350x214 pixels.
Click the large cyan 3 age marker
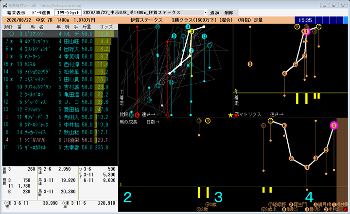point(218,197)
